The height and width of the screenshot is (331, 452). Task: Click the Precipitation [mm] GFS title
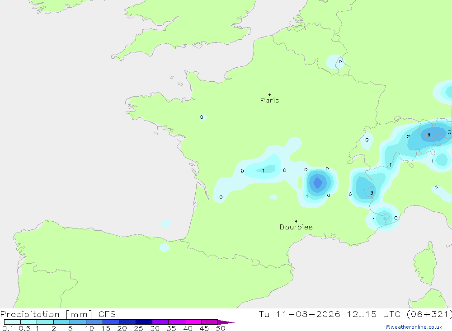pos(58,314)
